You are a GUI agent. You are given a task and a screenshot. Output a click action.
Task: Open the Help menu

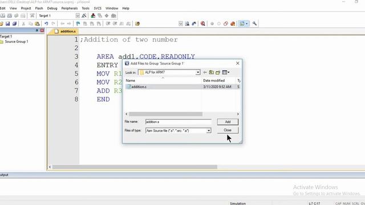[x=125, y=8]
